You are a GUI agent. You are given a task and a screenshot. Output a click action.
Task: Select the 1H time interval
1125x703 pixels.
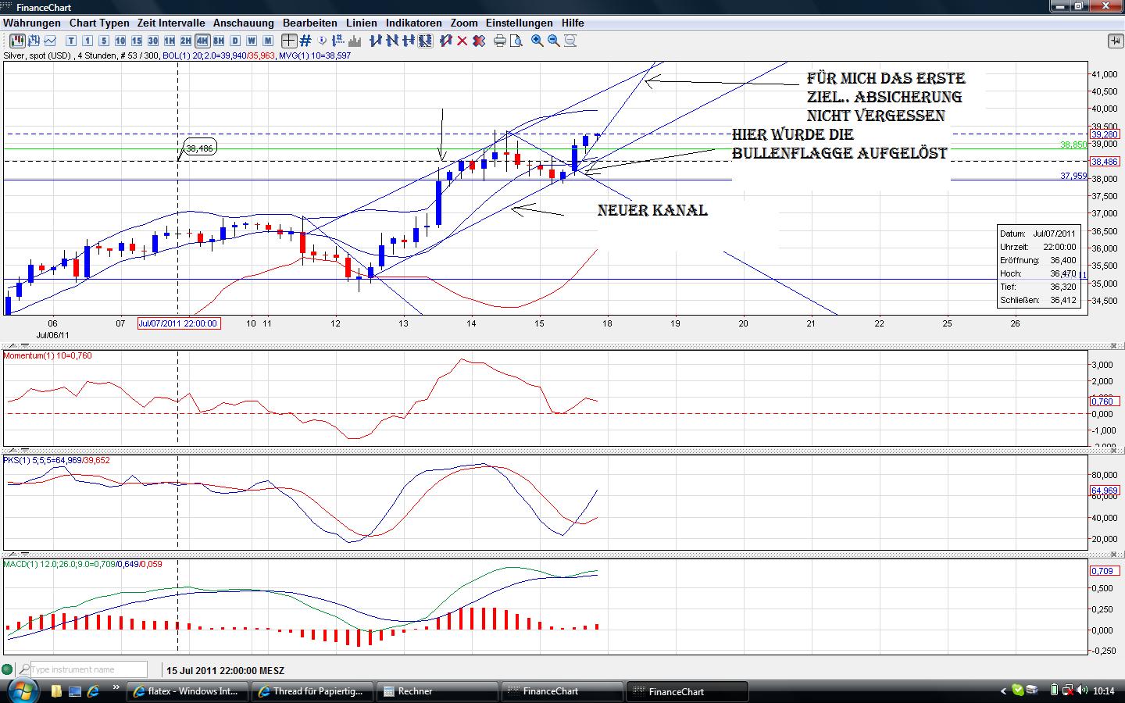point(169,41)
